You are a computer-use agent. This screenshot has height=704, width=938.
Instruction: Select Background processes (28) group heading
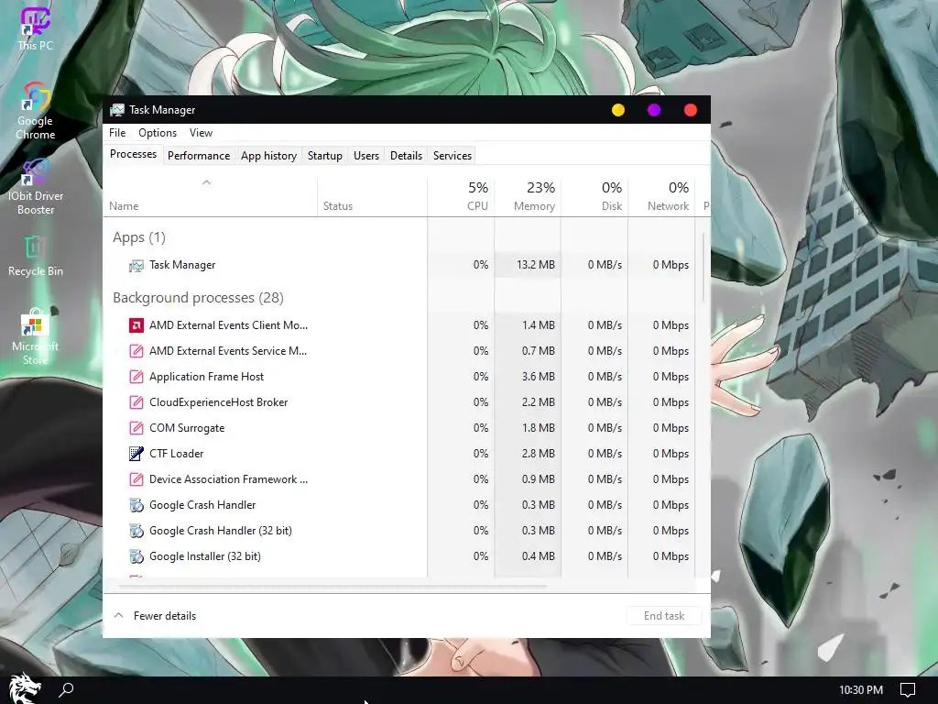click(198, 298)
